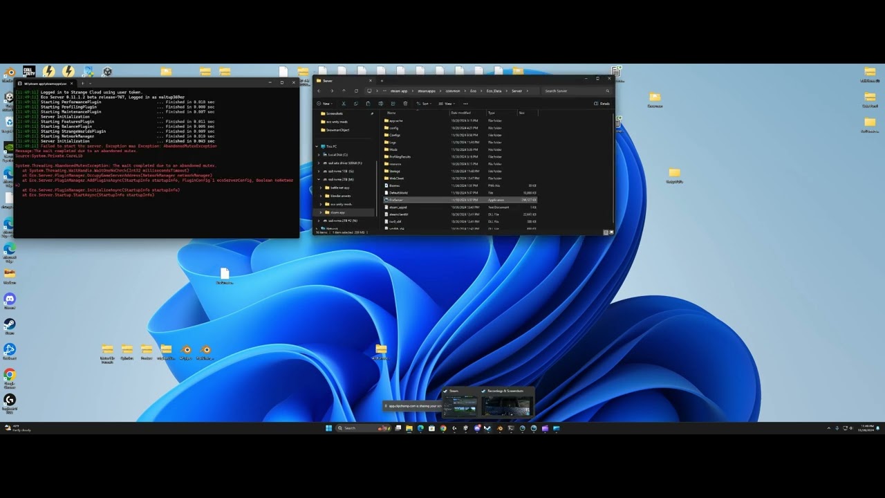Sort files by Date modified column header

point(467,113)
